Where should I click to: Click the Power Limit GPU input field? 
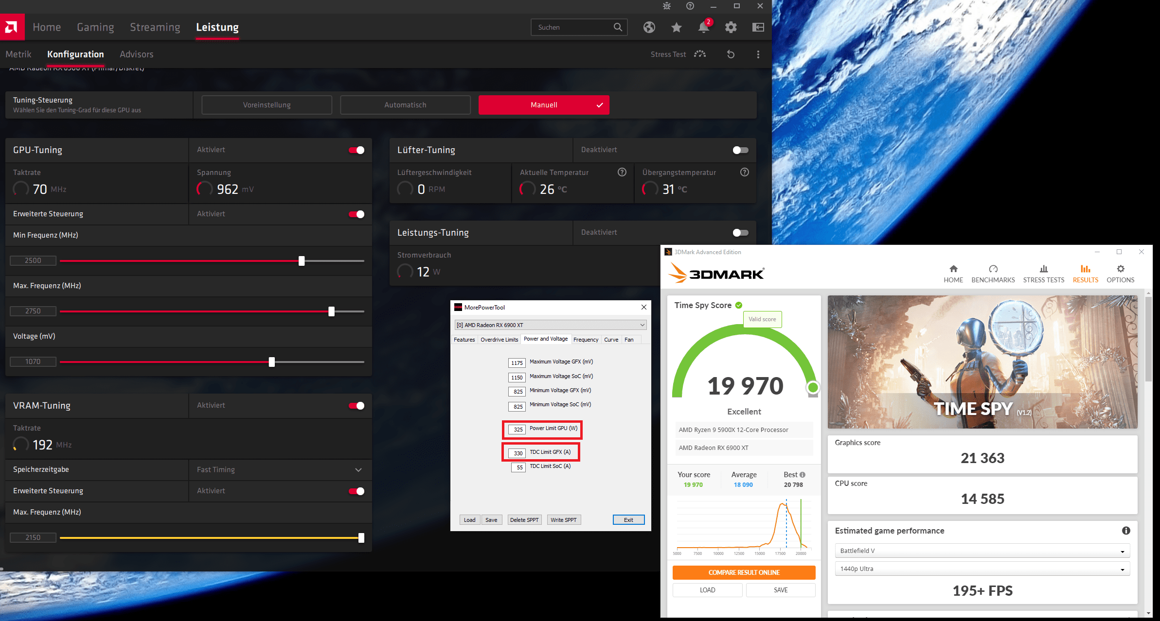[x=518, y=430]
